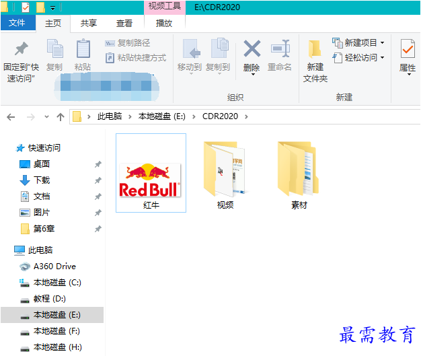Expand chevron after Local Disk (E:) breadcrumb

click(194, 116)
